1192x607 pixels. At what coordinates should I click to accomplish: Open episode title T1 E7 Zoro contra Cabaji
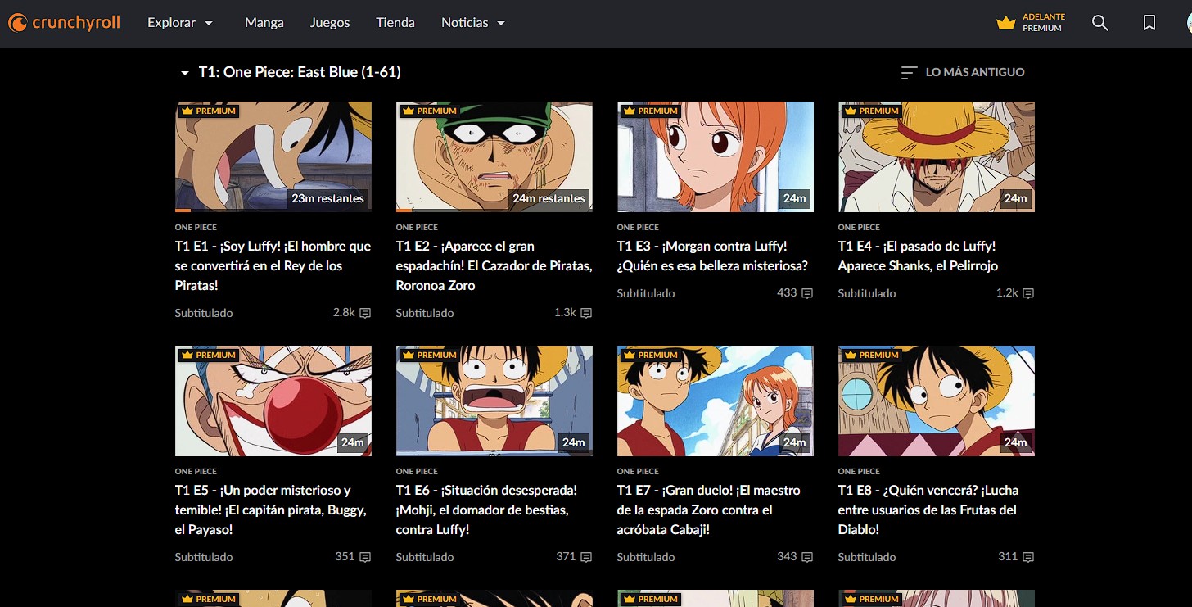(708, 510)
